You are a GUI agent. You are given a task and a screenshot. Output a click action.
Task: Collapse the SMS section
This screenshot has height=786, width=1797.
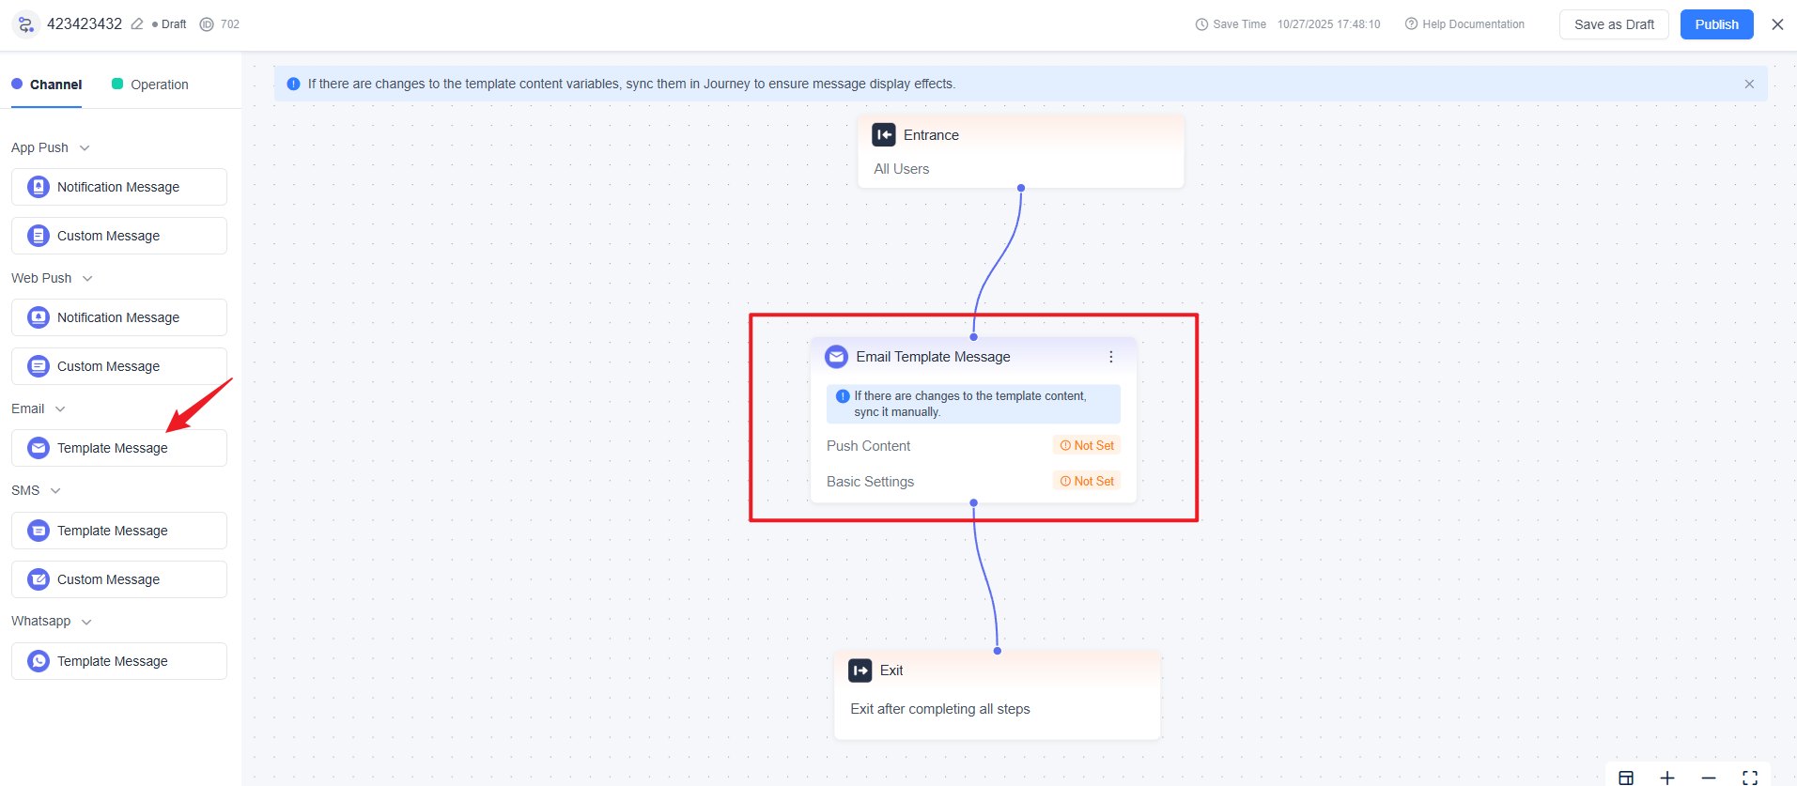(55, 491)
